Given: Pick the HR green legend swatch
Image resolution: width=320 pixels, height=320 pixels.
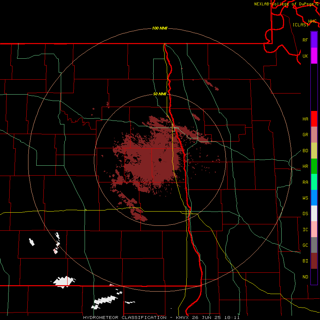Looking at the screenshot, I should [x=314, y=166].
